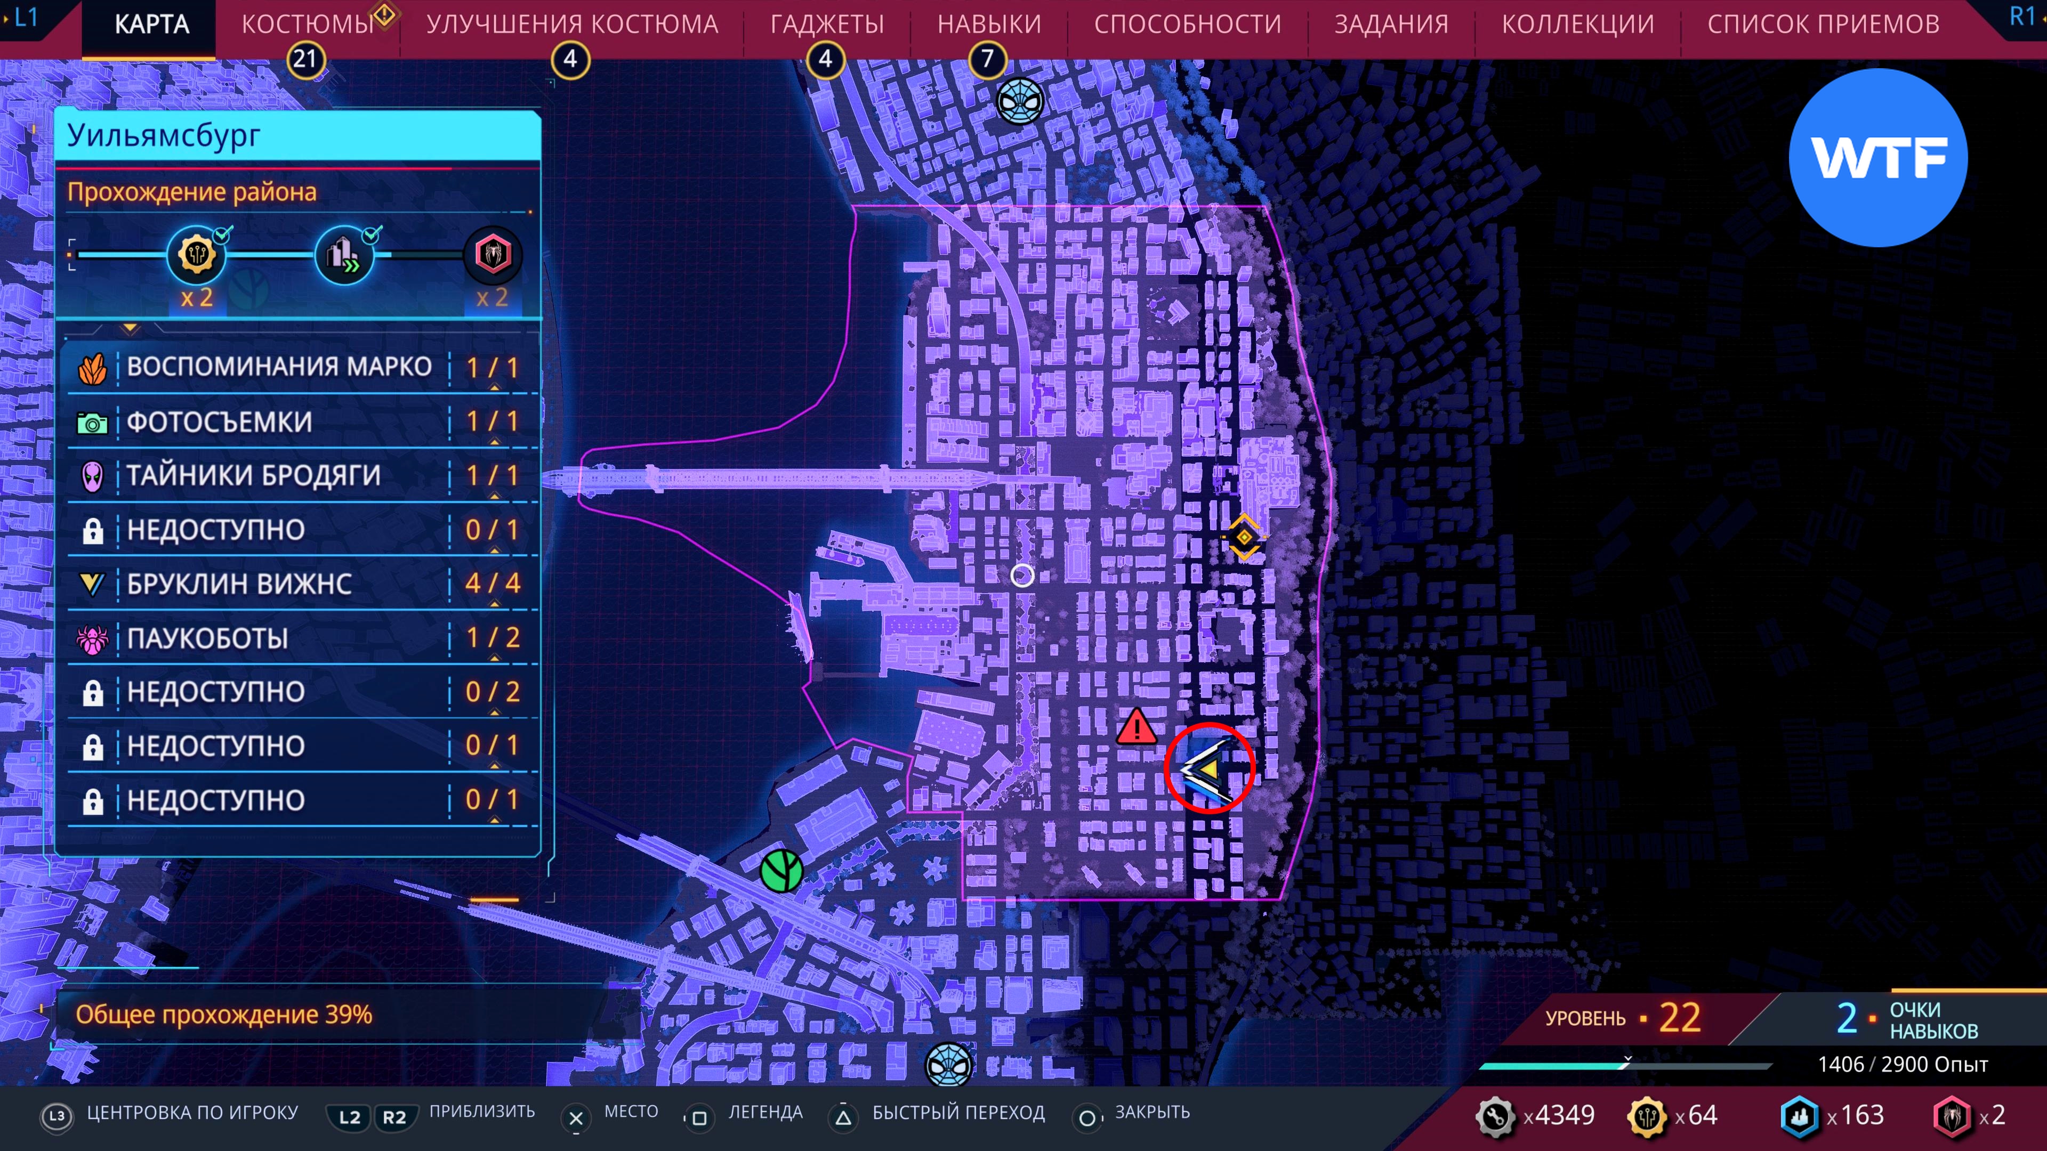Screen dimensions: 2047x1151
Task: Click the tech parts gear reward node
Action: [x=196, y=255]
